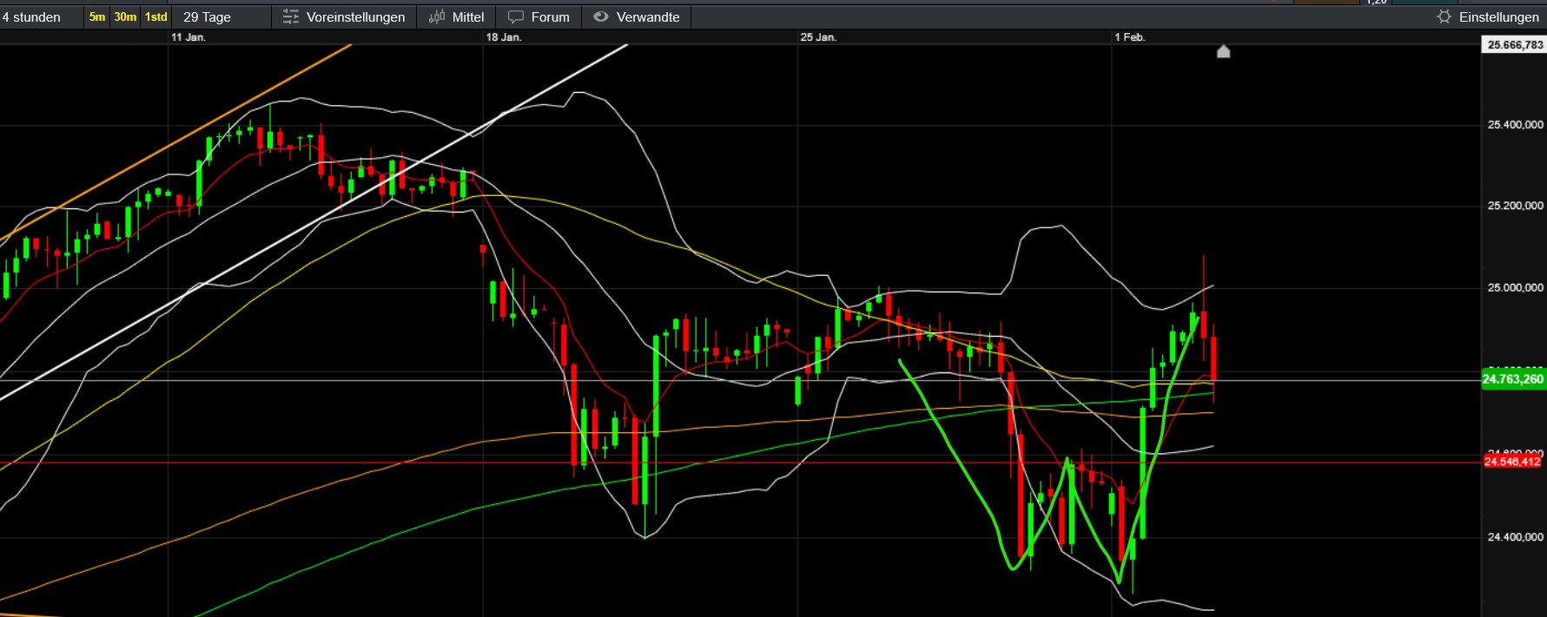The width and height of the screenshot is (1547, 617).
Task: Click the Voreinstellungen sliders icon
Action: click(x=291, y=17)
